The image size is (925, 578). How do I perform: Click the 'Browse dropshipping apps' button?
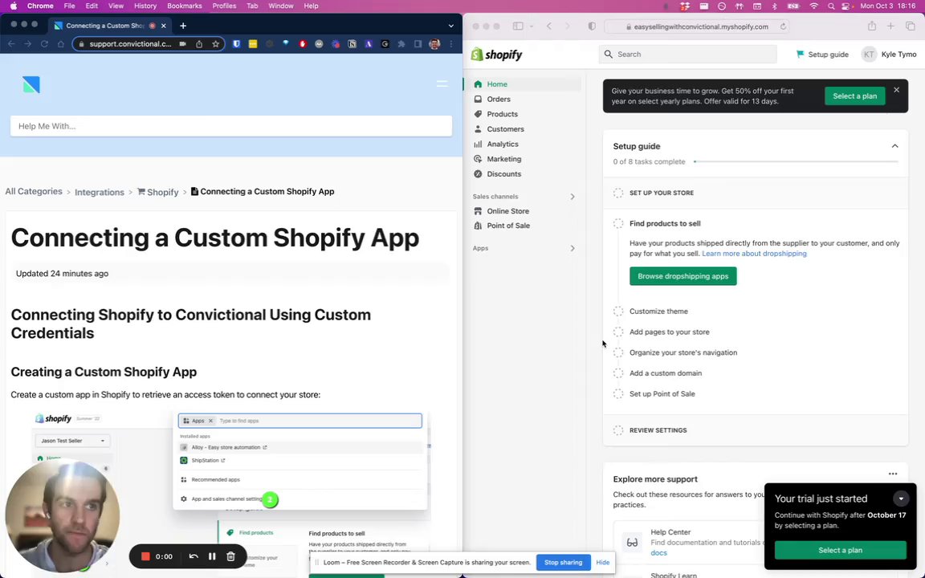pyautogui.click(x=683, y=276)
